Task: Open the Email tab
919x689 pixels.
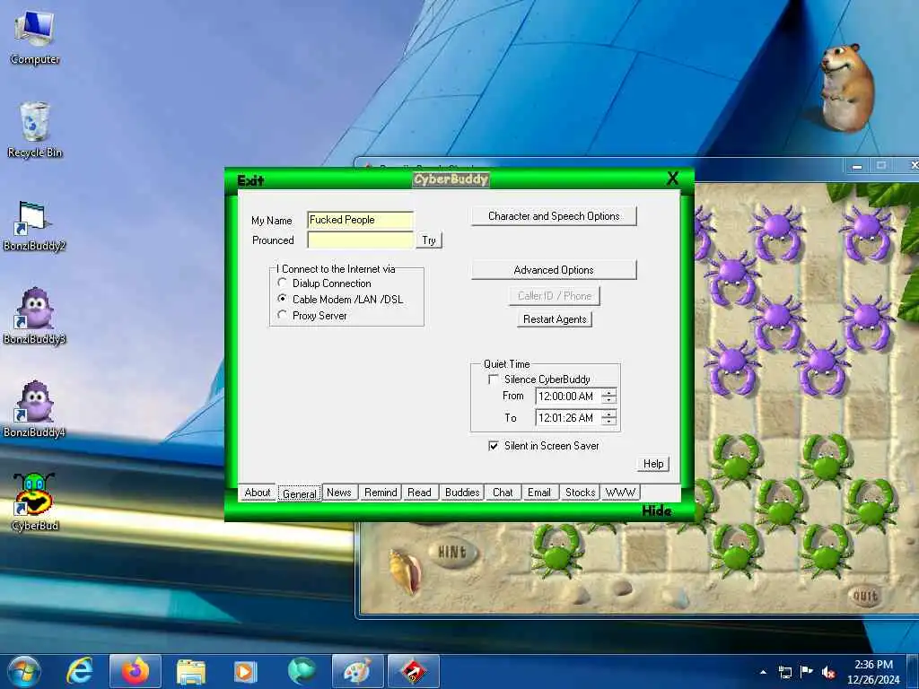Action: click(x=539, y=493)
